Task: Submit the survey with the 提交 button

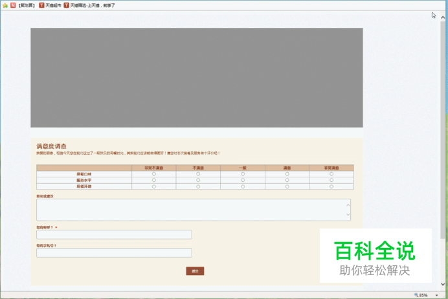Action: [x=195, y=271]
